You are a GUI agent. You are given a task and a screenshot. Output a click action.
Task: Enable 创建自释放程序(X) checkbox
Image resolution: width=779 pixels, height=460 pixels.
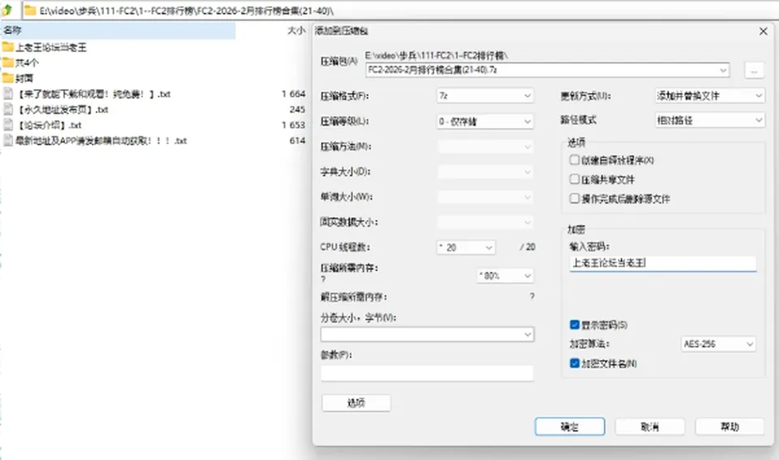tap(575, 160)
